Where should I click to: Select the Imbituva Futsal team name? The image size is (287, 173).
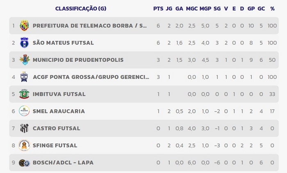pos(59,94)
